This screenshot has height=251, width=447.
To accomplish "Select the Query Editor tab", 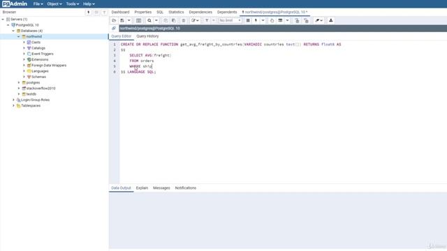I will tap(121, 36).
